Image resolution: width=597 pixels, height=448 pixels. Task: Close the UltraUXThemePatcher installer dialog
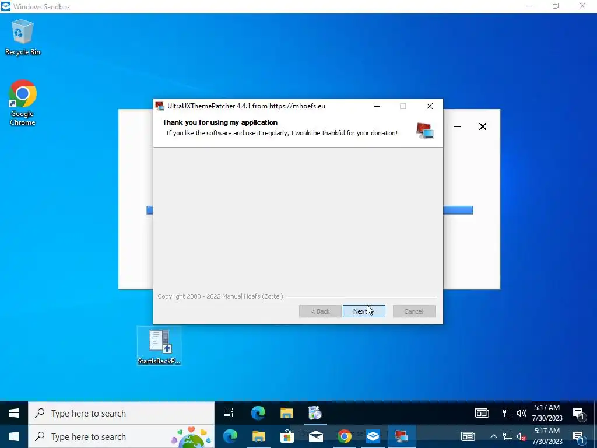pyautogui.click(x=430, y=106)
